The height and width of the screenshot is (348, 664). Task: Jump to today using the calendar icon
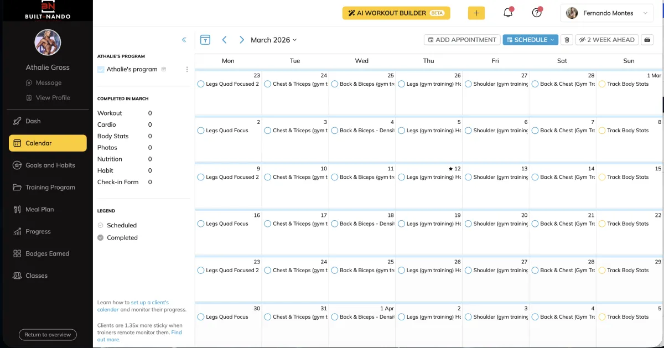(x=205, y=39)
